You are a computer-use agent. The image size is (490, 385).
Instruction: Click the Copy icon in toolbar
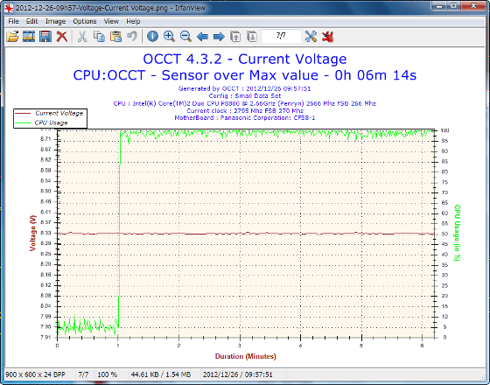[x=99, y=37]
